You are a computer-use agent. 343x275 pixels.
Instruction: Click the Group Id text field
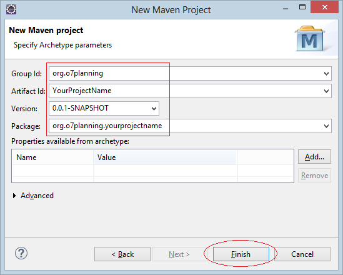click(190, 74)
